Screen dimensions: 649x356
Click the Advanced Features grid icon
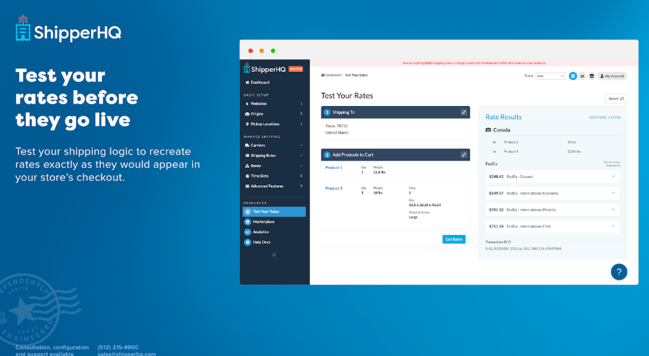click(247, 186)
